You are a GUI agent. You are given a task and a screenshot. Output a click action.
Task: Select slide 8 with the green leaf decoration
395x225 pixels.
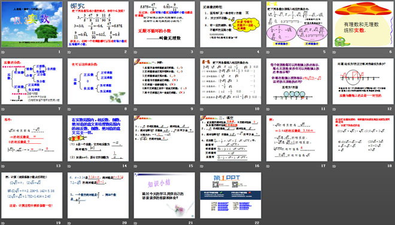98,81
